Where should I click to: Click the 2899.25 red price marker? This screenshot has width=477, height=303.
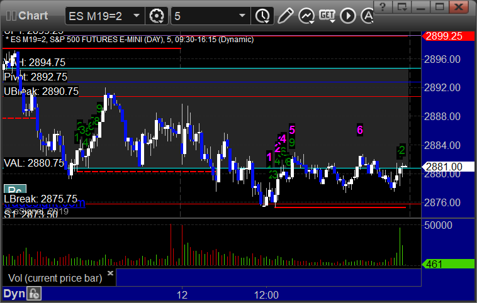tap(448, 36)
